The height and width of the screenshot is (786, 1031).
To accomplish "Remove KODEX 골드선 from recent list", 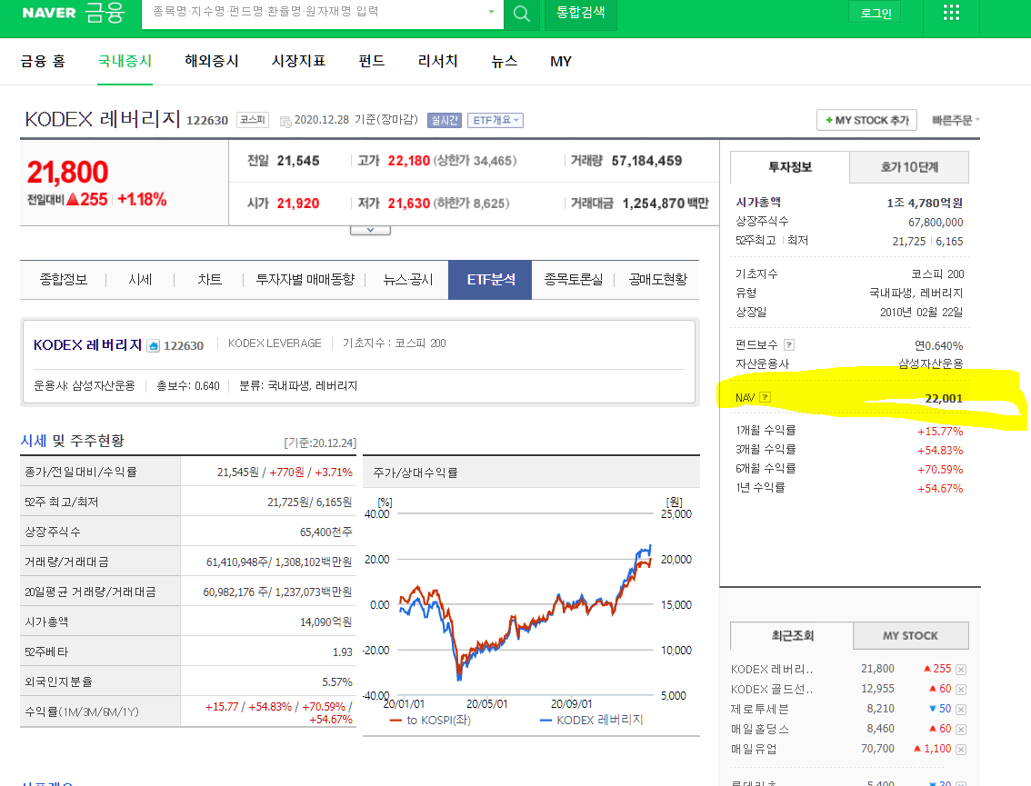I will [x=961, y=690].
